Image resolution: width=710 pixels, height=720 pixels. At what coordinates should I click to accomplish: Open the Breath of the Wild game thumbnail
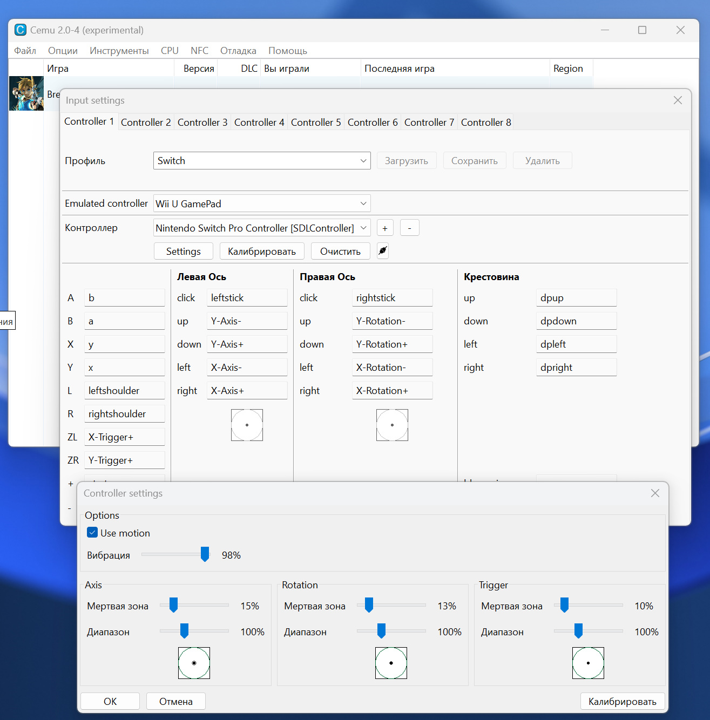(26, 93)
